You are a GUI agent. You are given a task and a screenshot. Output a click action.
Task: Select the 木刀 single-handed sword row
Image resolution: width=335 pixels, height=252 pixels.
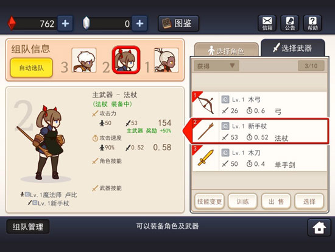point(259,158)
